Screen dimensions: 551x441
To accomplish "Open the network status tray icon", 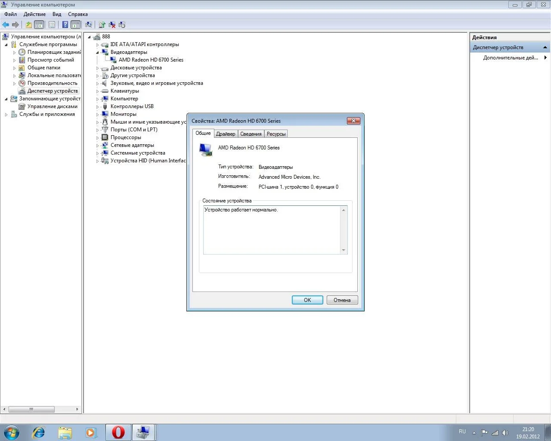I will (495, 433).
